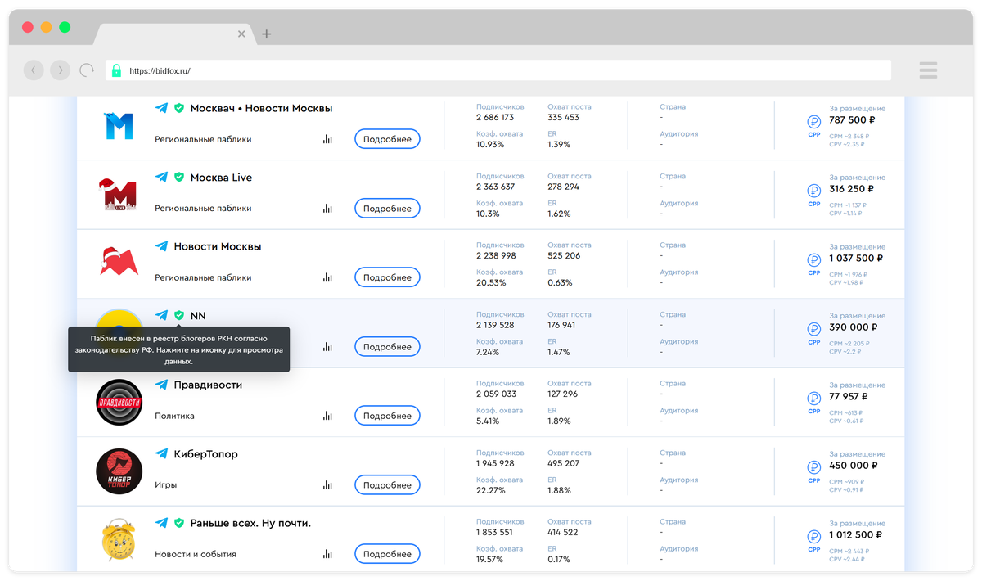Click the statistics bar-chart icon for Москвач

327,139
